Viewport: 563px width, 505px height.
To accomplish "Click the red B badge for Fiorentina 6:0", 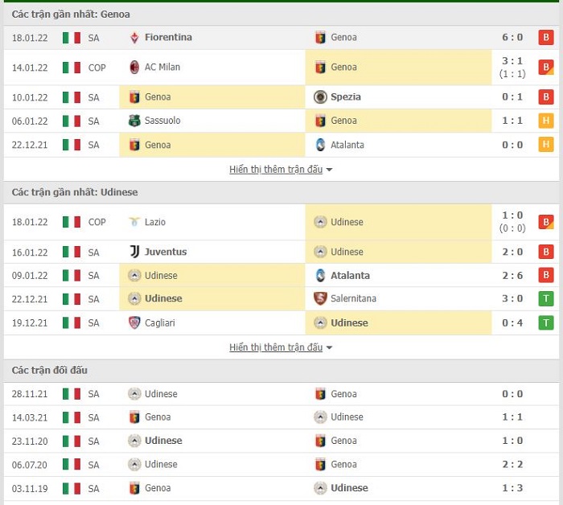I will click(546, 37).
